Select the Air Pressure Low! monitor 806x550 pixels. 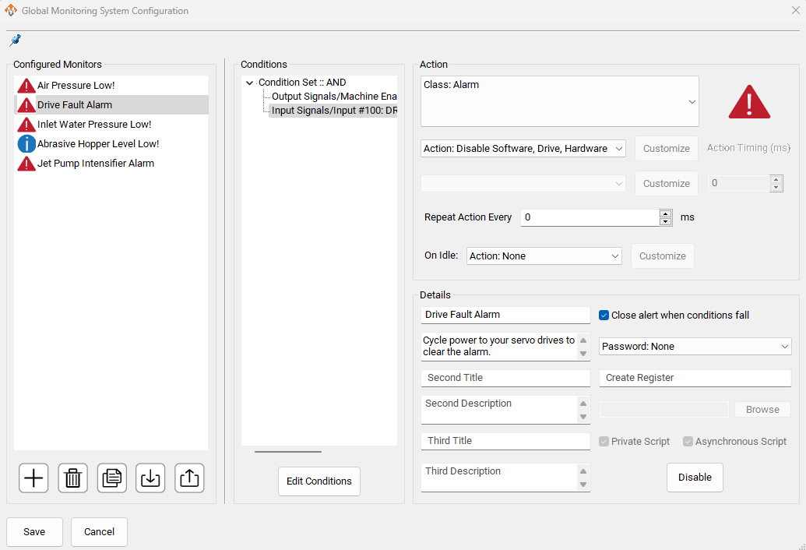[x=76, y=86]
